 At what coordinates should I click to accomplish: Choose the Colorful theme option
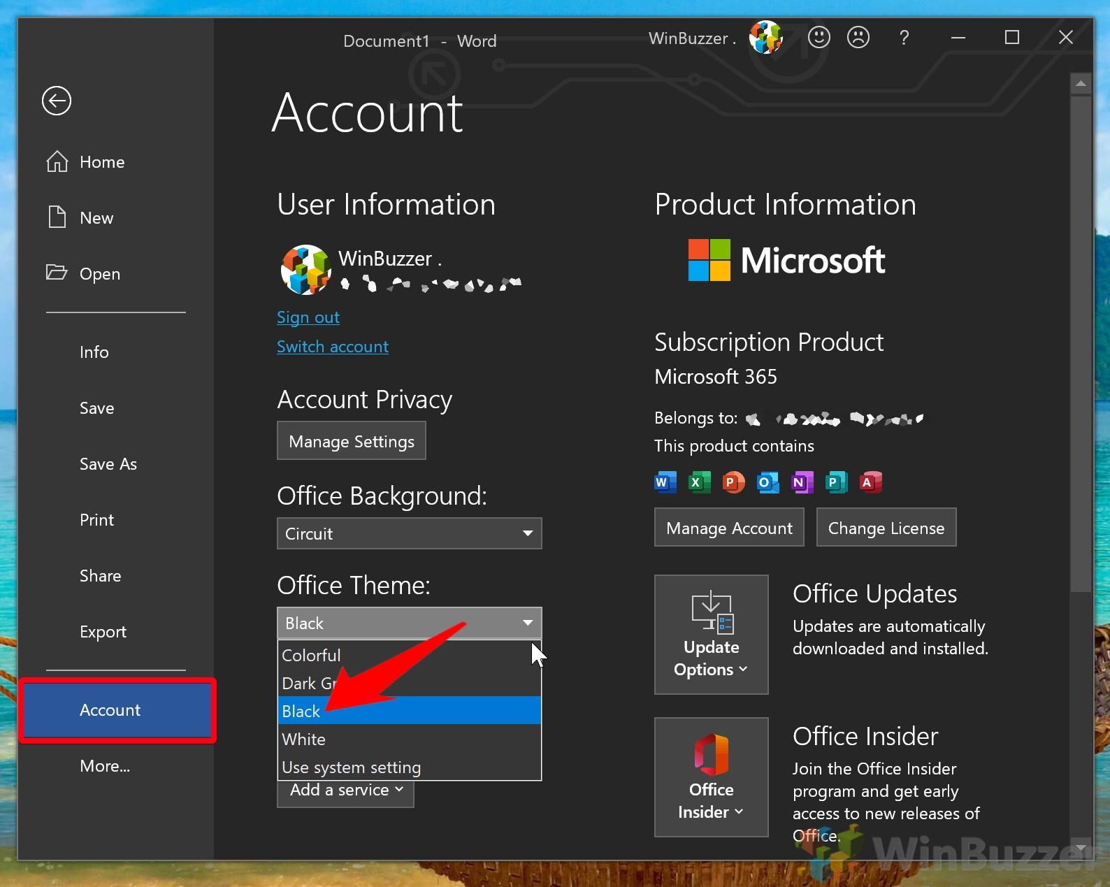410,656
